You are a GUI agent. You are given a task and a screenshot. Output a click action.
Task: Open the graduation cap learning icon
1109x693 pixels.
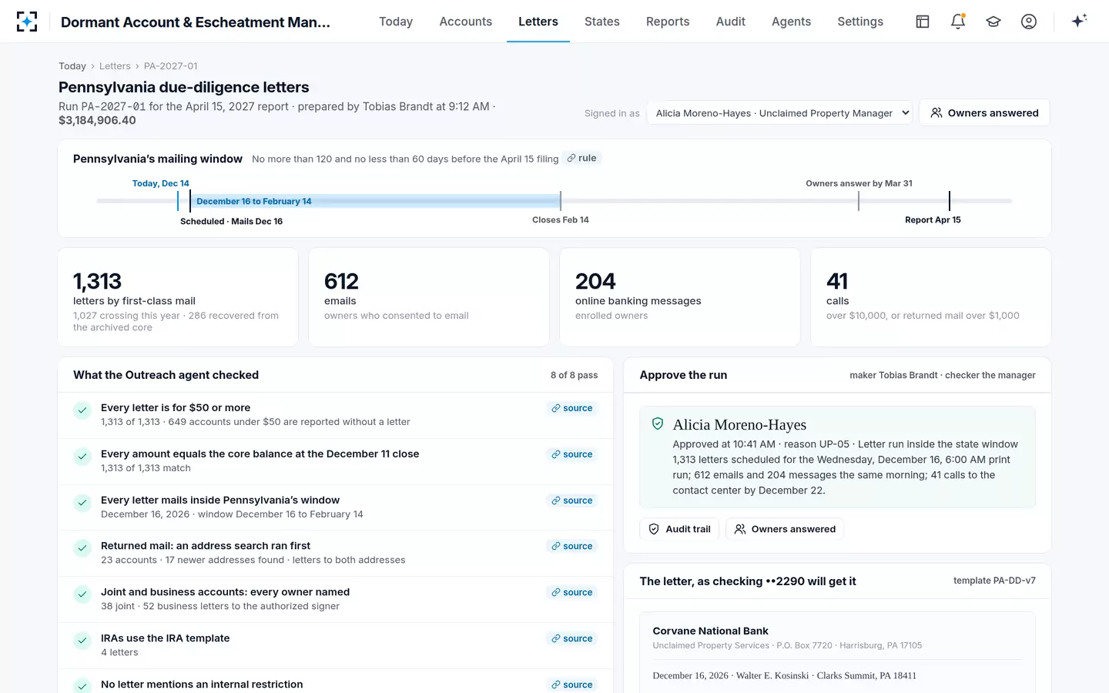[x=993, y=22]
